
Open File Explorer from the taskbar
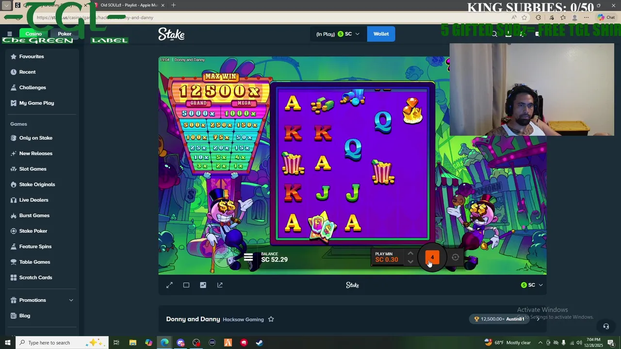[x=132, y=343]
